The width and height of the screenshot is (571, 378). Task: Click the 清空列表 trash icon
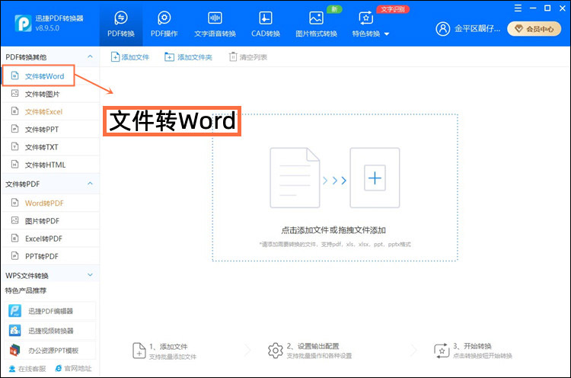point(233,57)
